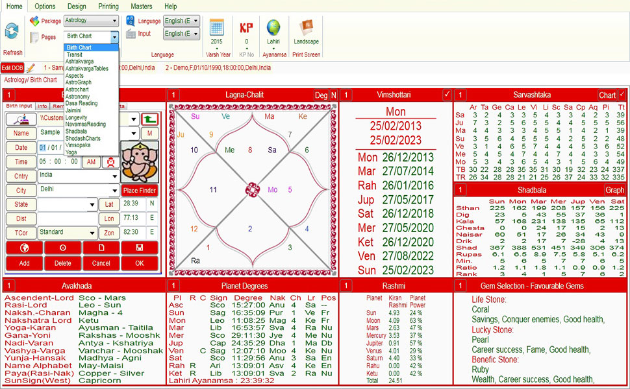Open the Printing menu
630x389 pixels.
(108, 6)
